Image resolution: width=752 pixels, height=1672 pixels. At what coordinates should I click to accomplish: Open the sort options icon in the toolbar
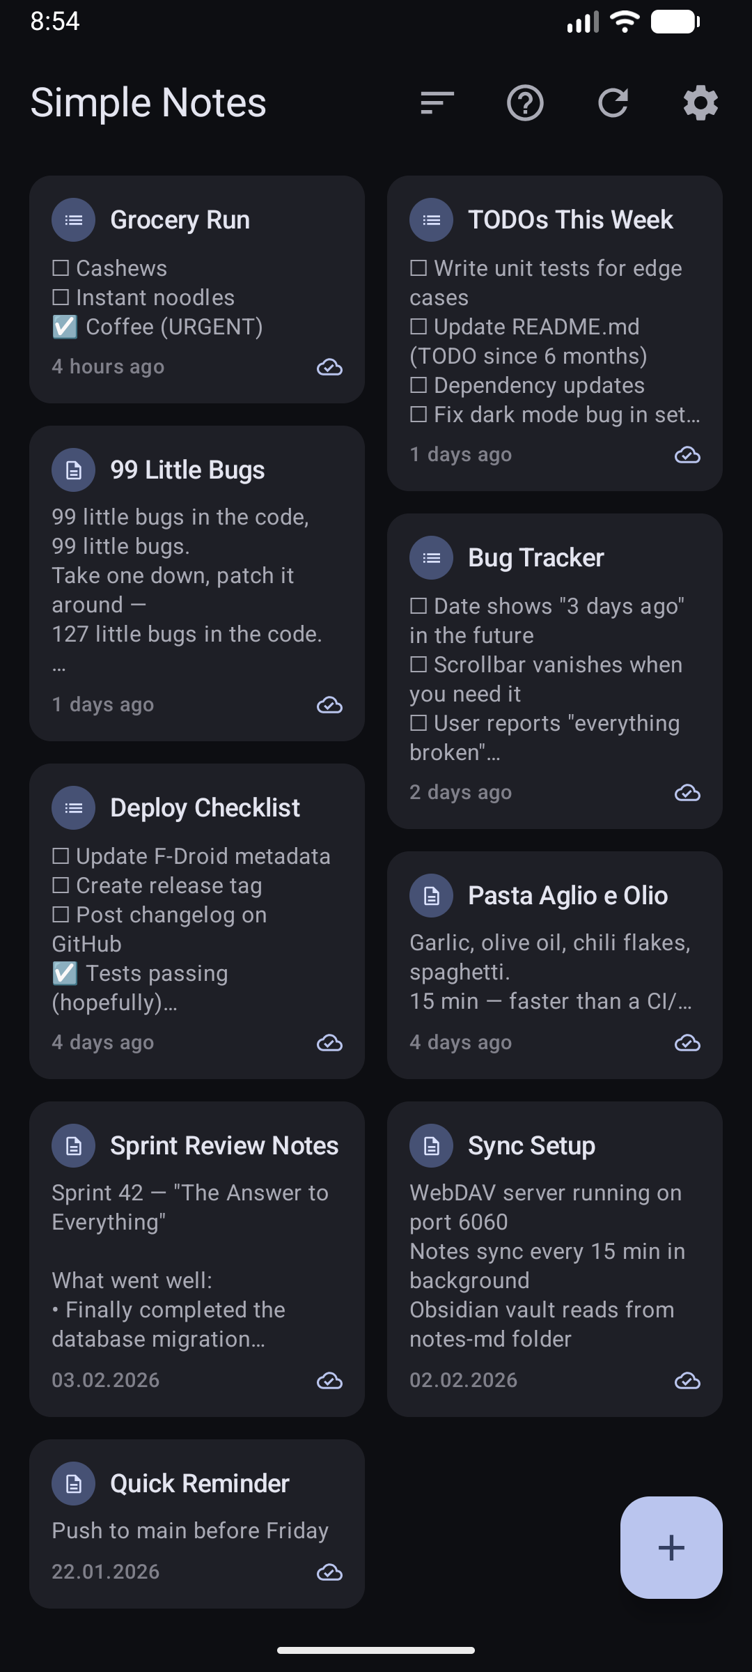click(x=435, y=103)
